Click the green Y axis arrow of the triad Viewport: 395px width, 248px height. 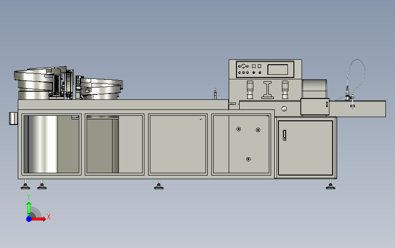tap(29, 208)
